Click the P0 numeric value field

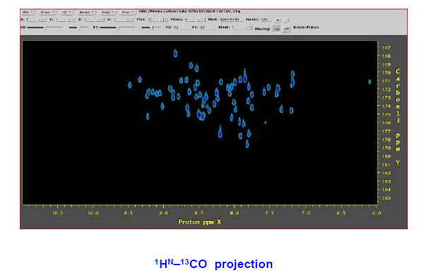[x=181, y=28]
